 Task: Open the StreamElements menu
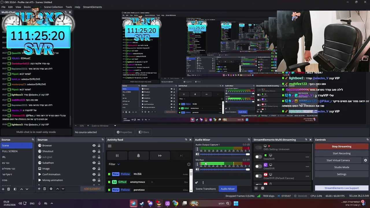tap(92, 7)
